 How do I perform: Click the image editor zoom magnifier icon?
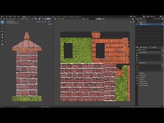click(x=133, y=22)
